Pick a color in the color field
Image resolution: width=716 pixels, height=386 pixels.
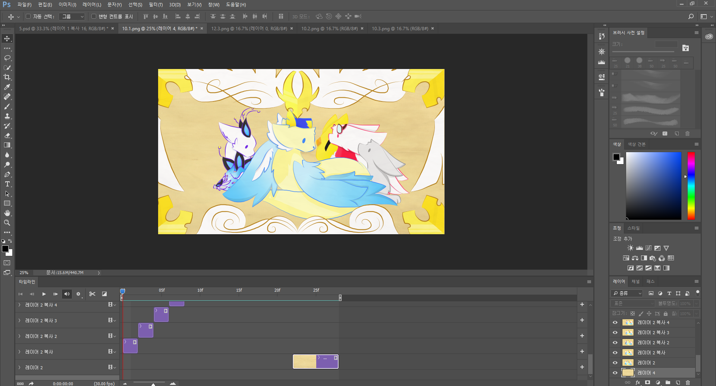pyautogui.click(x=654, y=186)
